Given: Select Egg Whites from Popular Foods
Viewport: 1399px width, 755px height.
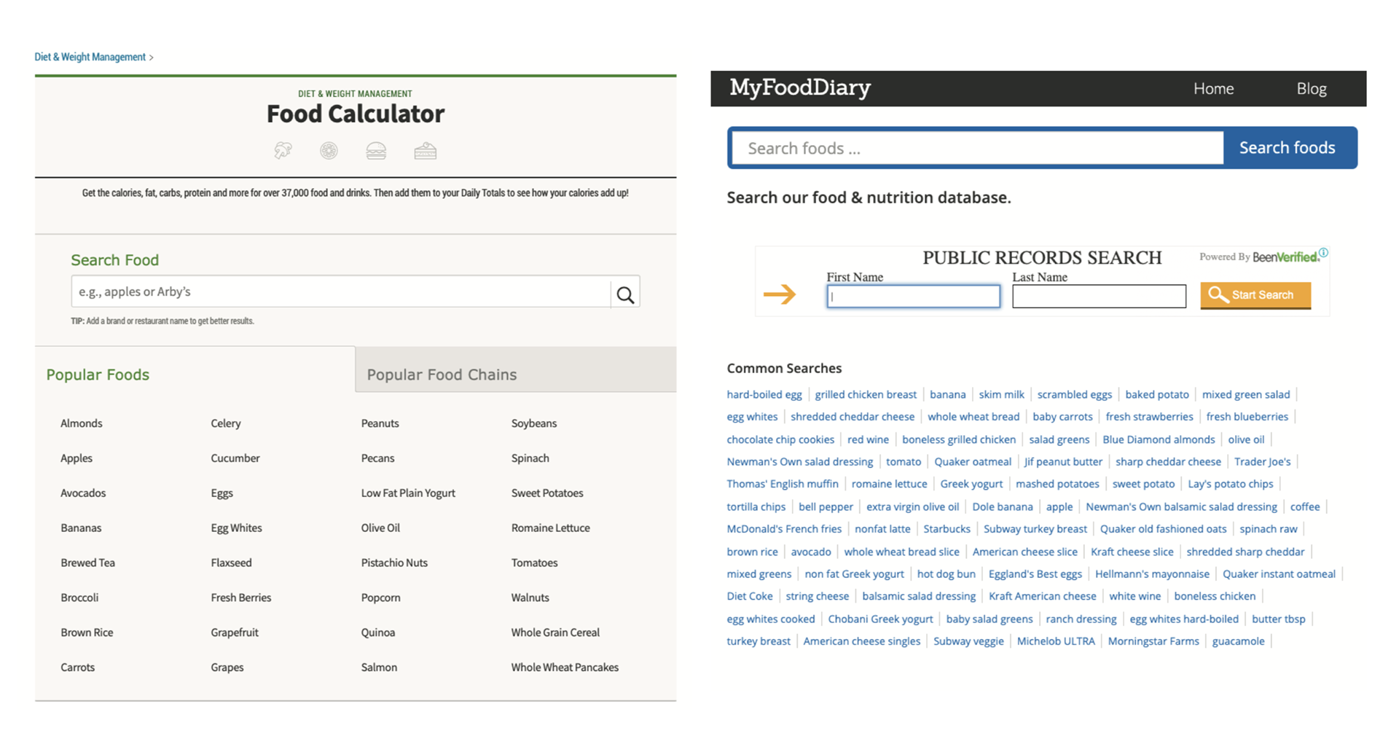Looking at the screenshot, I should [236, 528].
